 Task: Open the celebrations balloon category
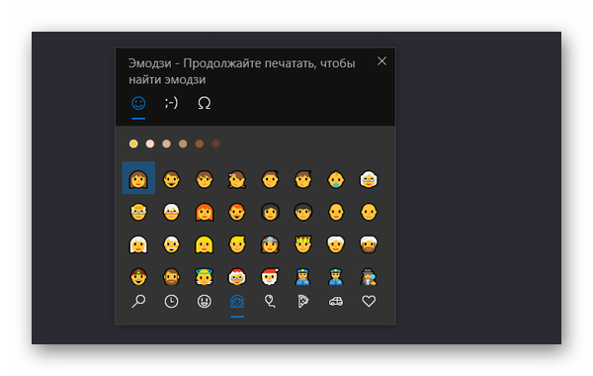tap(270, 302)
